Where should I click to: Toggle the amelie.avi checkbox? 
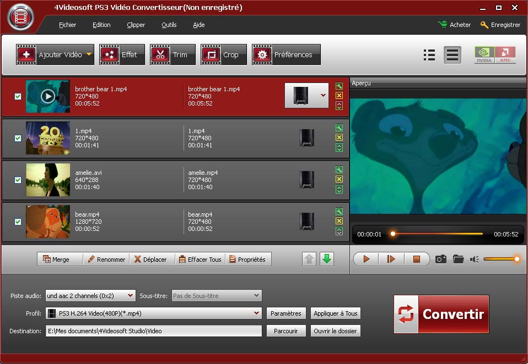pos(18,180)
